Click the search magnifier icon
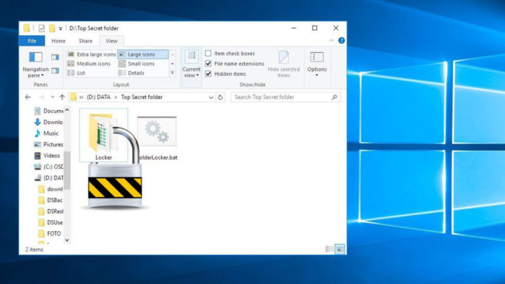 tap(334, 97)
